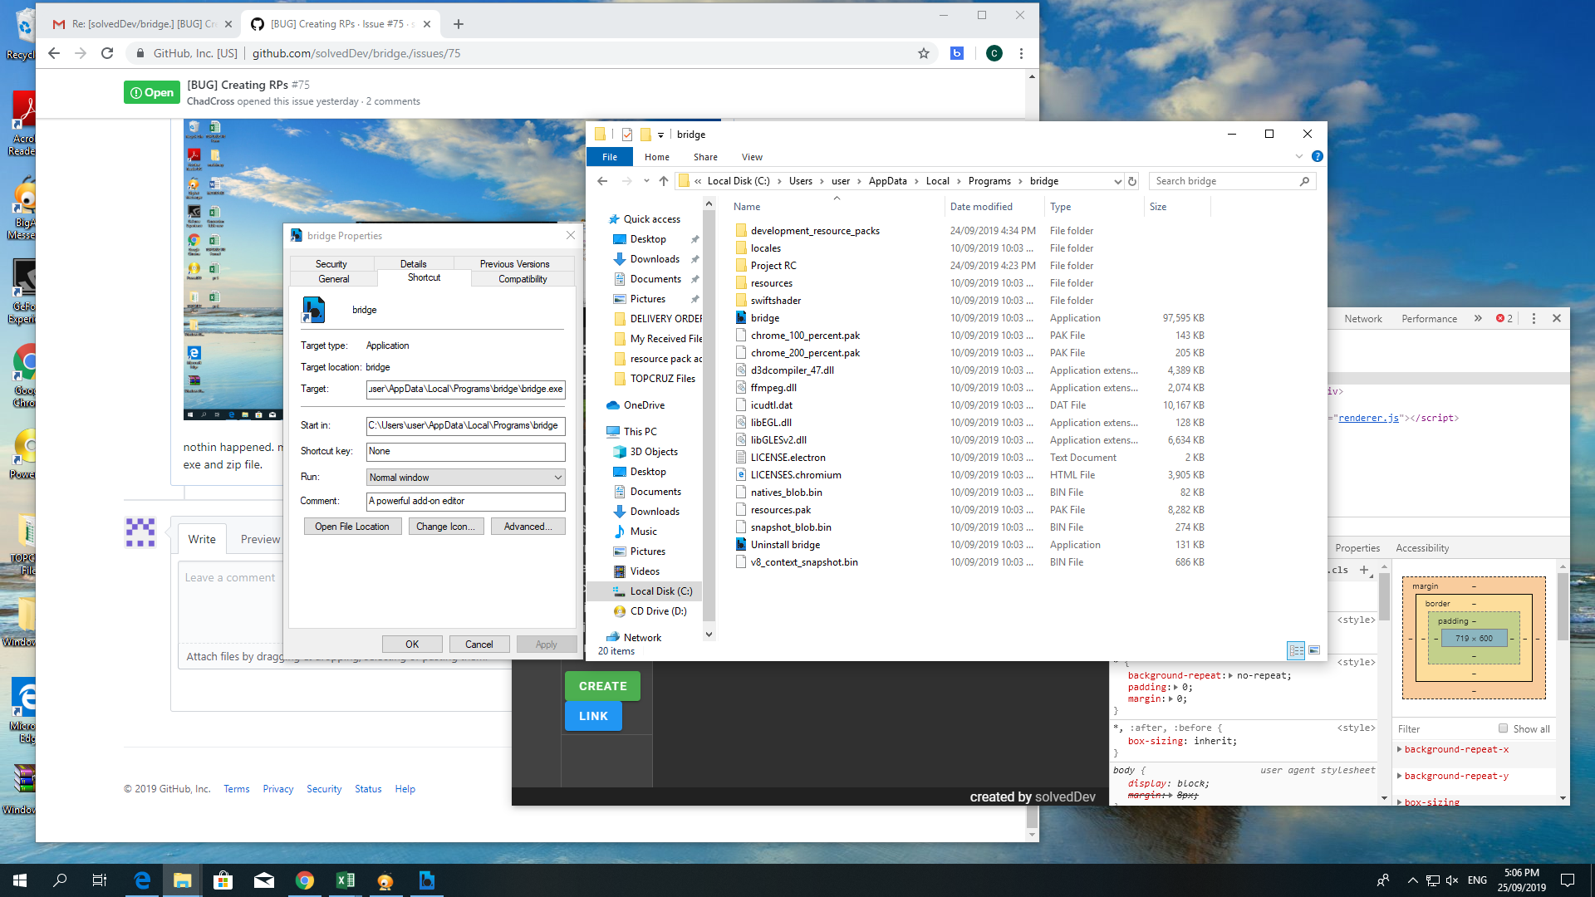Click the bridge app icon on the taskbar
The image size is (1595, 897).
(427, 880)
